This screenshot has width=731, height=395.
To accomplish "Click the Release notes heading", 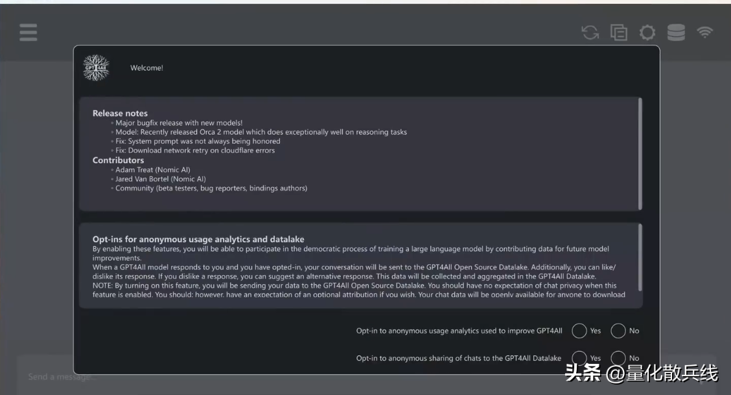I will coord(120,113).
